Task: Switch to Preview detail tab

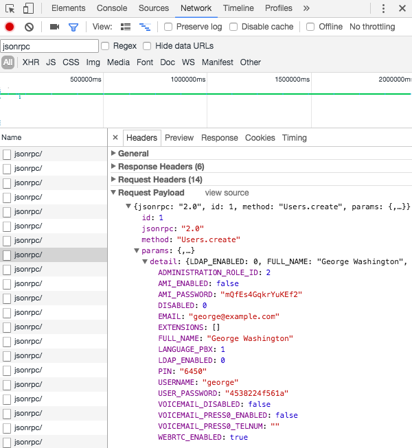Action: (179, 138)
